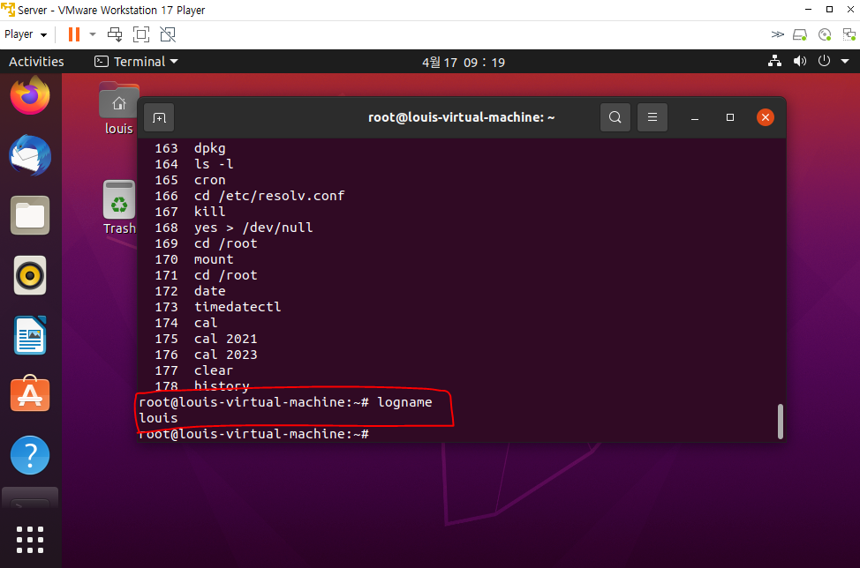Viewport: 860px width, 568px height.
Task: Open the Trash icon on desktop
Action: [119, 207]
